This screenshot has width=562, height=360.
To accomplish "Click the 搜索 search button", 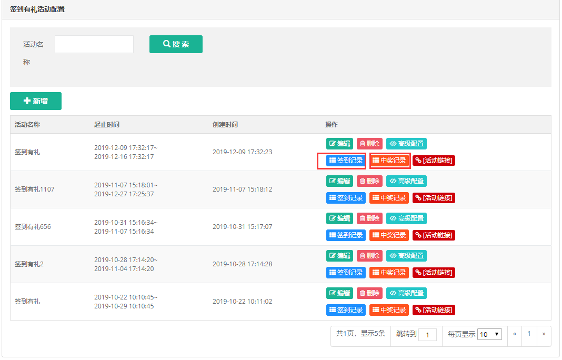I will 176,44.
